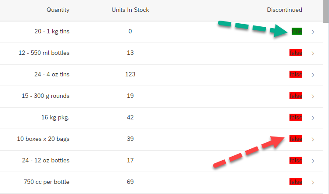Click the Discontinued column header
Image resolution: width=329 pixels, height=194 pixels.
(x=284, y=10)
